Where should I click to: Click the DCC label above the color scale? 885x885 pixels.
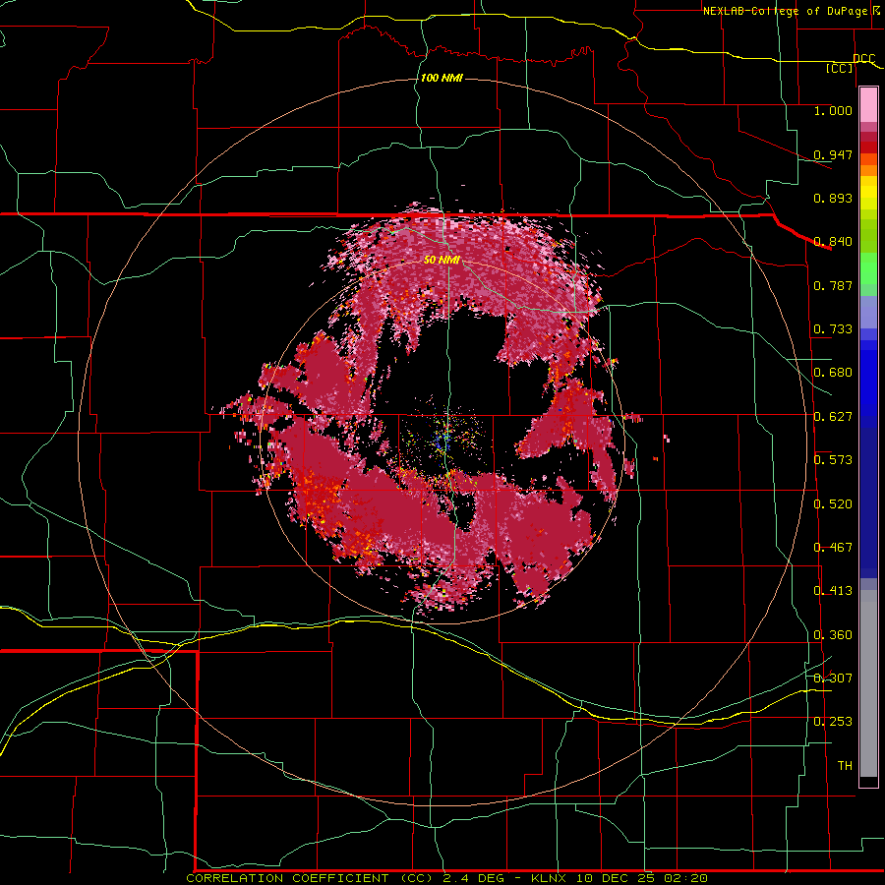(863, 59)
